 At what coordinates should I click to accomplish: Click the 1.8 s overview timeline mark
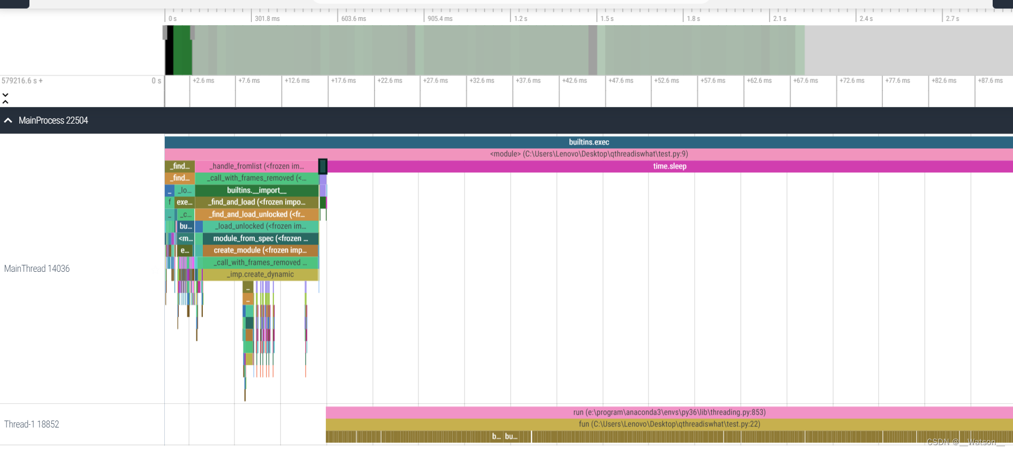[x=694, y=19]
